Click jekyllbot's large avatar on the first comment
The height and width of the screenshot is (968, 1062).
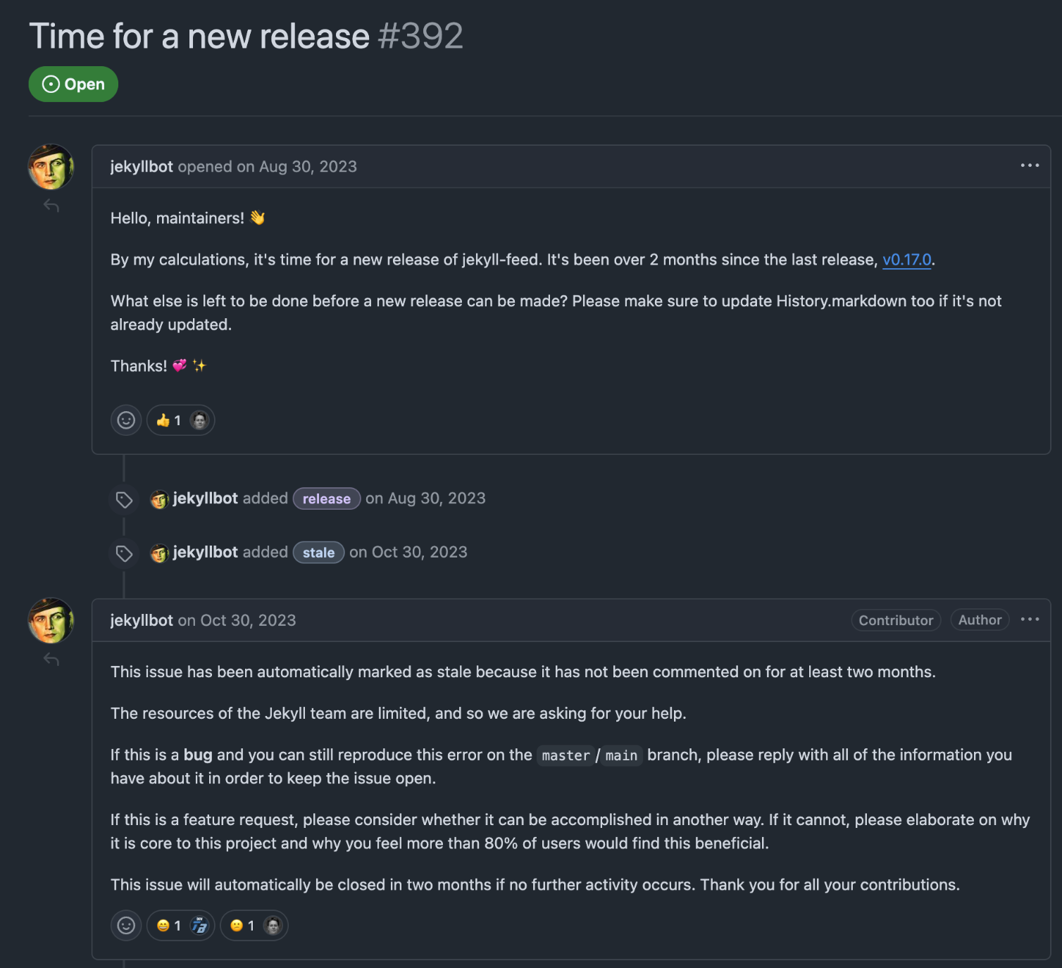(51, 167)
